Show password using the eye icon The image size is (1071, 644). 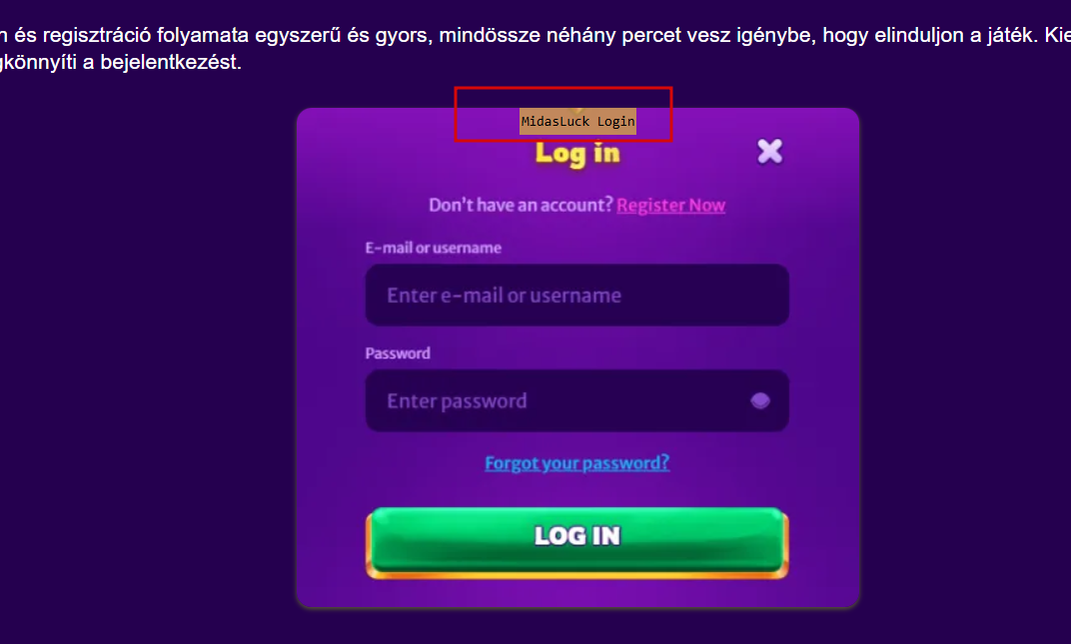[760, 401]
